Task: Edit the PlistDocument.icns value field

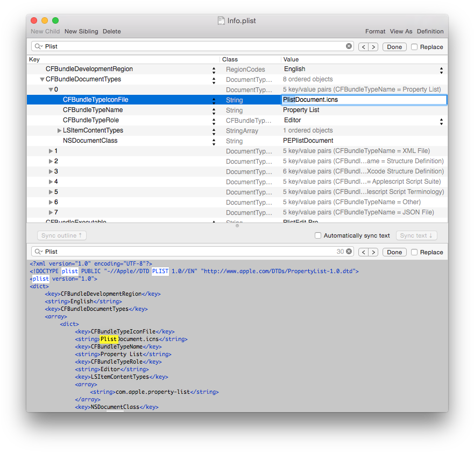Action: tap(364, 100)
